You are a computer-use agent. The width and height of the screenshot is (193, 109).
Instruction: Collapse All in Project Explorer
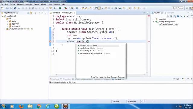28,13
